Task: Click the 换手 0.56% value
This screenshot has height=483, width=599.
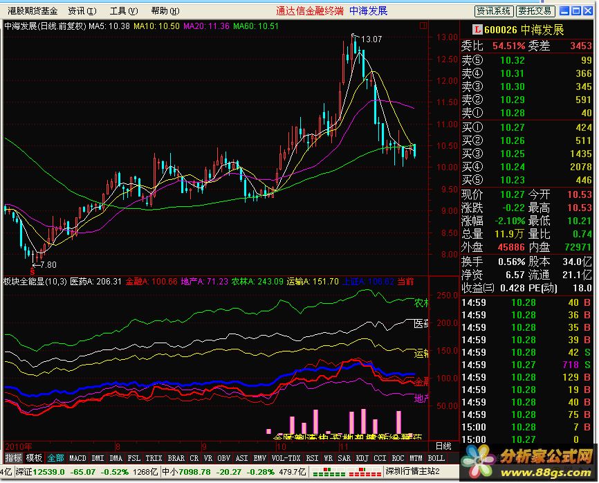Action: point(512,262)
